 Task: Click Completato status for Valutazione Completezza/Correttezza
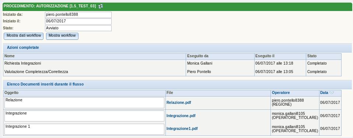pos(324,72)
